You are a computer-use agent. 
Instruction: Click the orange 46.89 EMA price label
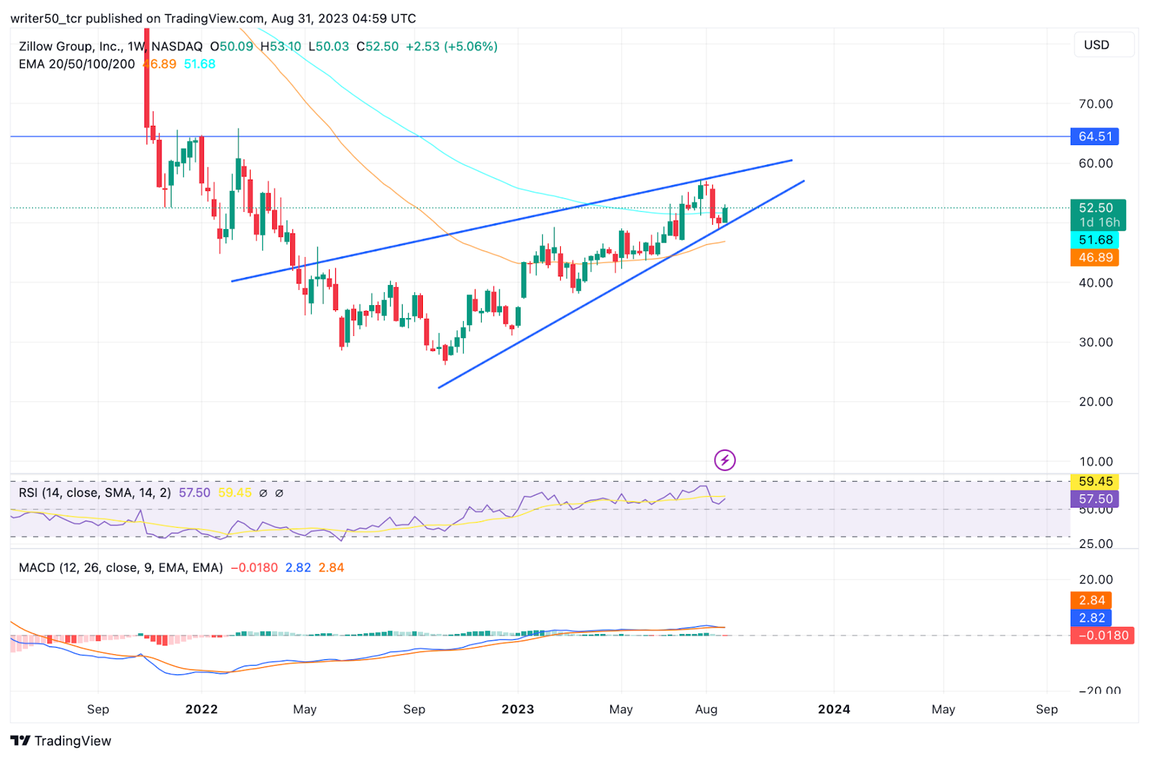pos(1094,257)
